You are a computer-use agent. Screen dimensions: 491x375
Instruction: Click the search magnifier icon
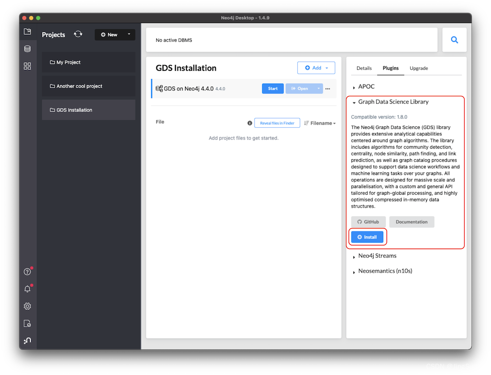pyautogui.click(x=455, y=40)
